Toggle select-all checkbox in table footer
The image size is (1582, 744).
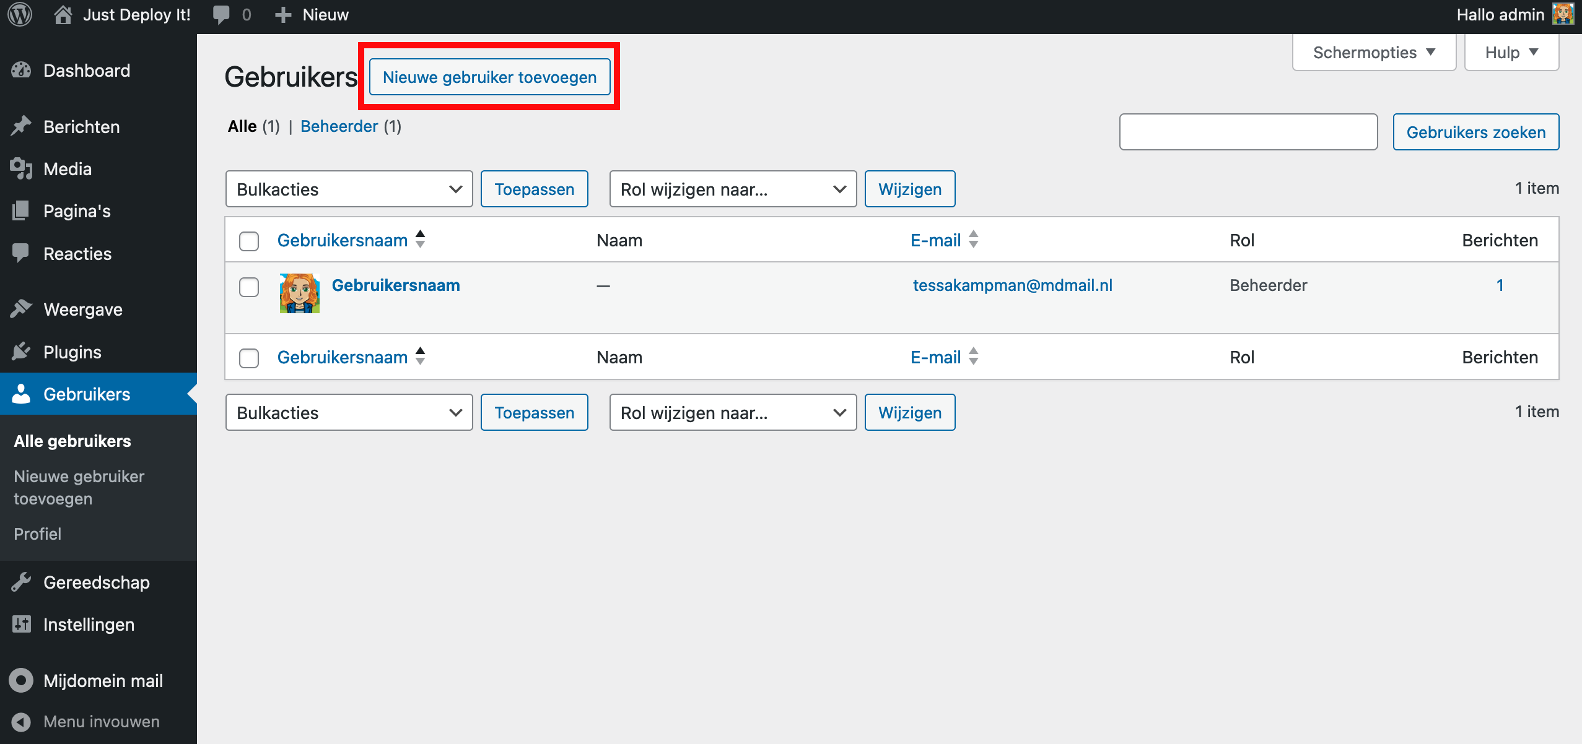pyautogui.click(x=249, y=358)
